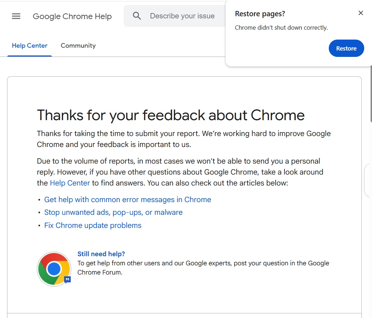Viewport: 372px width, 318px height.
Task: Click the blue chat badge on Chrome logo
Action: coord(67,279)
